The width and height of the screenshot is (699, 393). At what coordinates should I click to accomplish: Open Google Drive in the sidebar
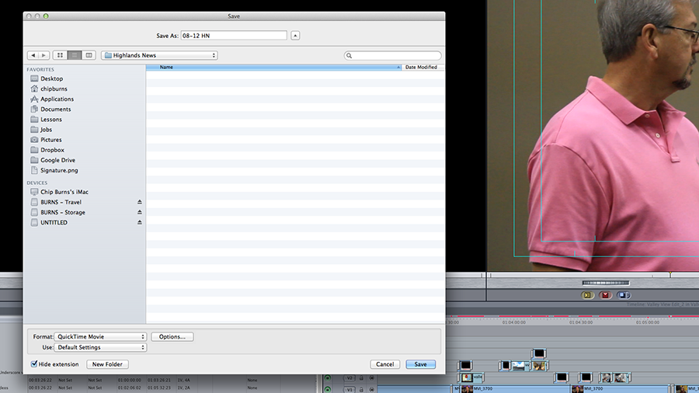[x=57, y=161]
